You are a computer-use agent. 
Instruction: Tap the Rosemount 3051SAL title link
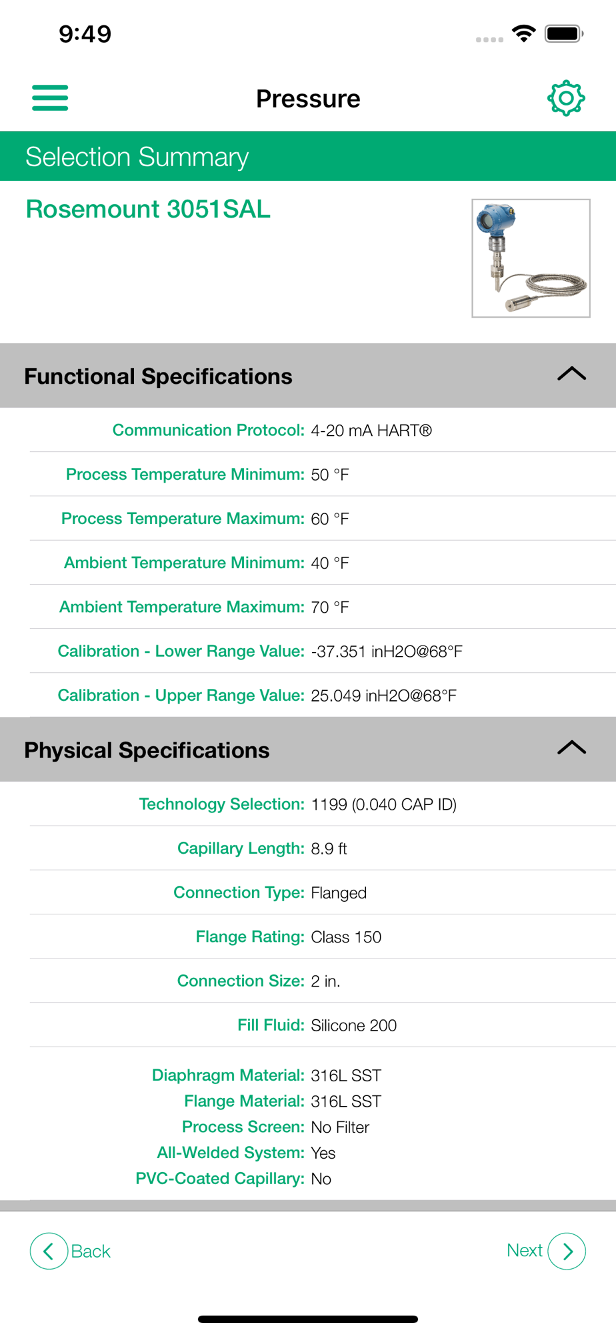click(x=148, y=210)
